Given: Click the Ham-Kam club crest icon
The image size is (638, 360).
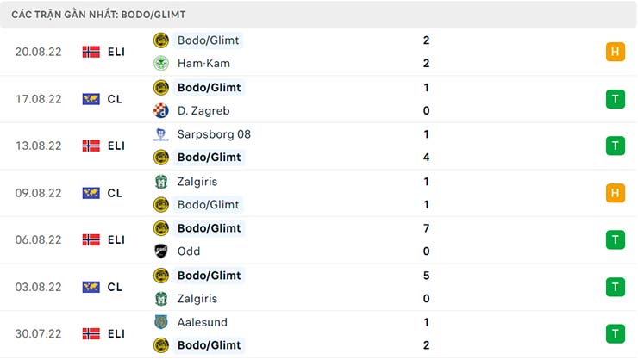Looking at the screenshot, I should tap(160, 63).
